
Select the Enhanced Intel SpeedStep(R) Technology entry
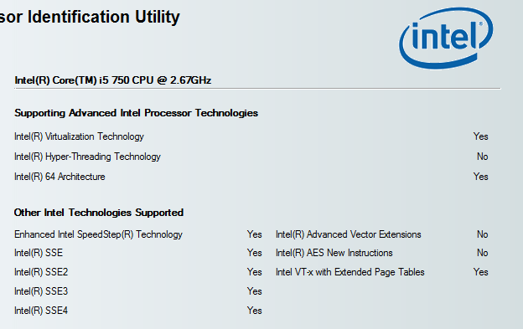98,234
